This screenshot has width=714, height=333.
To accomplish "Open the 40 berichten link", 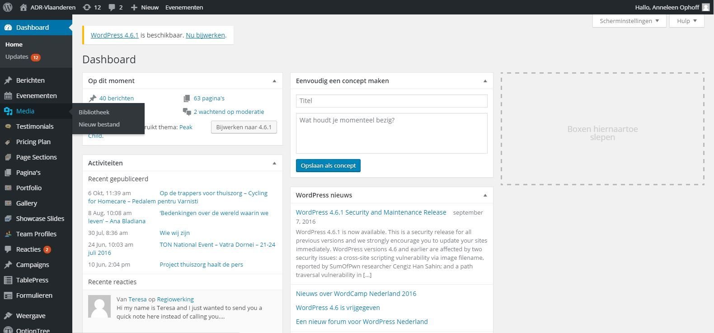I will pyautogui.click(x=117, y=98).
